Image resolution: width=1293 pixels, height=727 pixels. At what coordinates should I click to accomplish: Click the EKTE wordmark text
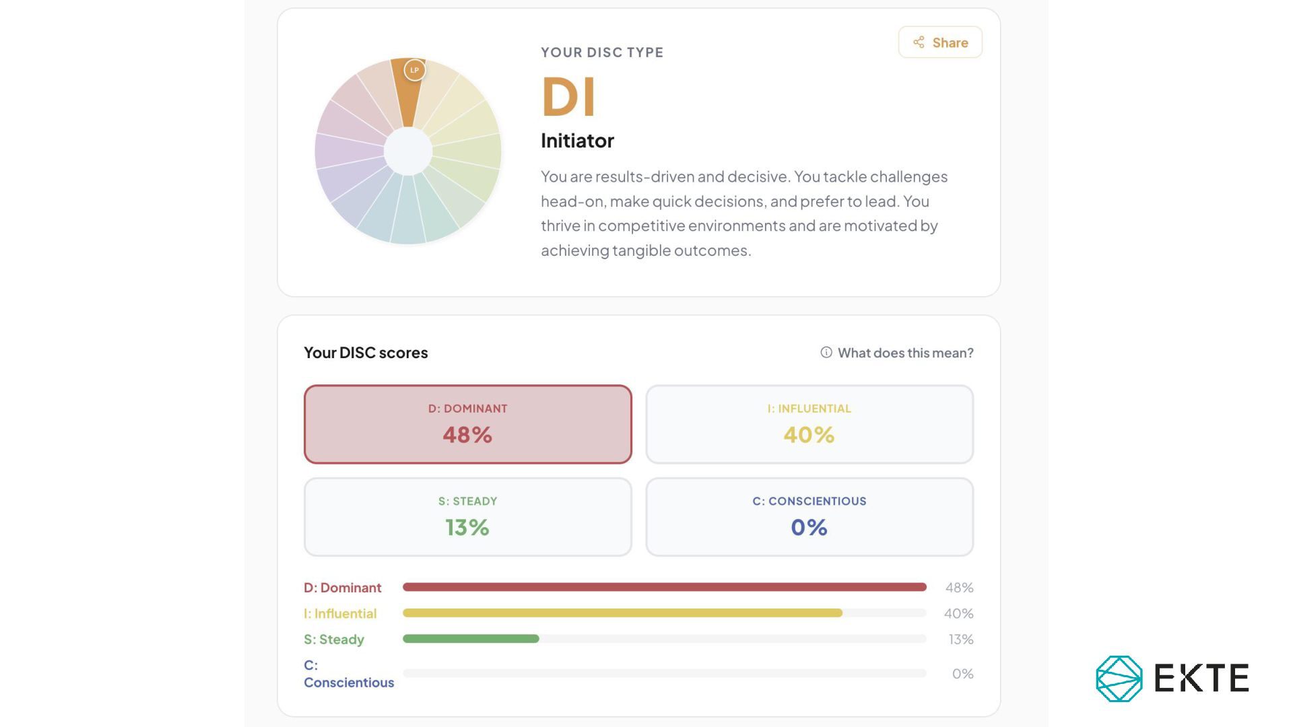pos(1202,678)
